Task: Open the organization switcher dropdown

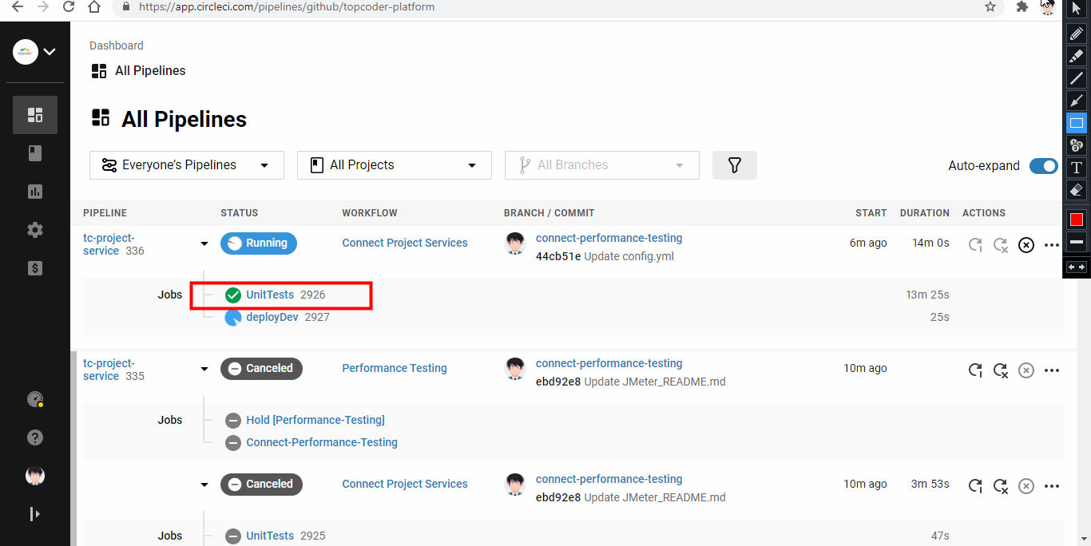Action: [35, 52]
